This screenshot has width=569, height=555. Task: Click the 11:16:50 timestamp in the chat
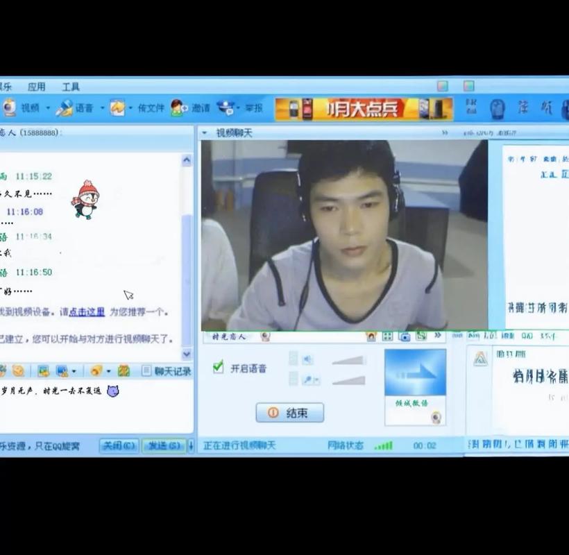coord(34,273)
